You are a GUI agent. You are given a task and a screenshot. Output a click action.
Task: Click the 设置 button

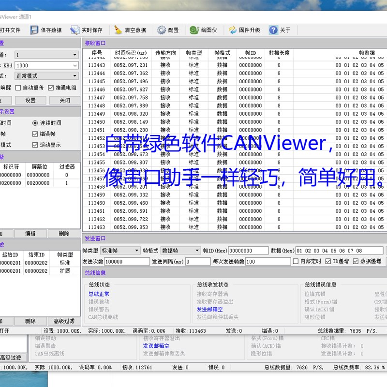[x=30, y=100]
